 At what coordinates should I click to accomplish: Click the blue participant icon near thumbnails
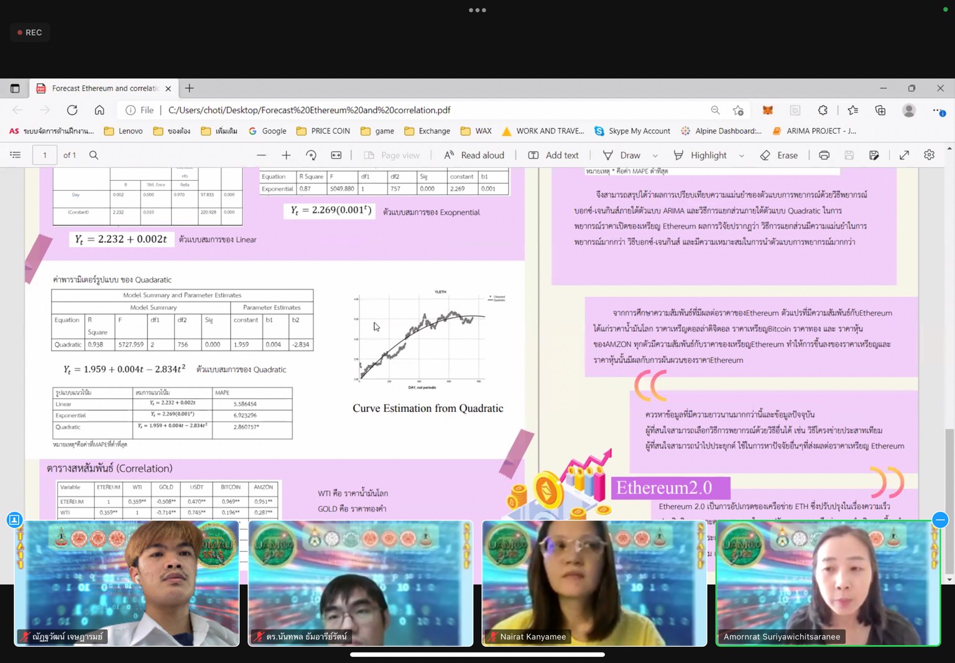coord(14,519)
